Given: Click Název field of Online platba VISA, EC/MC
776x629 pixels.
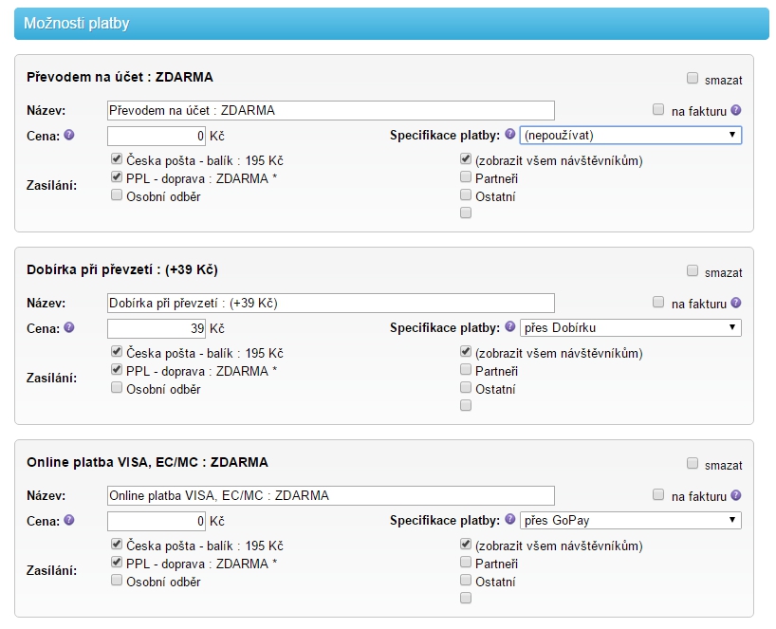Looking at the screenshot, I should point(331,495).
